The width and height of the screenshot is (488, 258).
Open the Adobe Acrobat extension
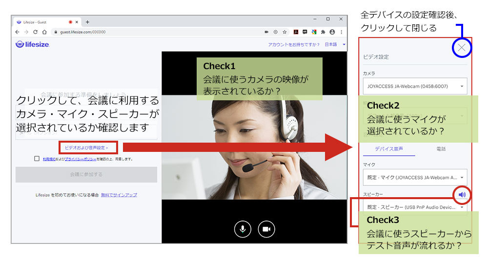pos(296,32)
